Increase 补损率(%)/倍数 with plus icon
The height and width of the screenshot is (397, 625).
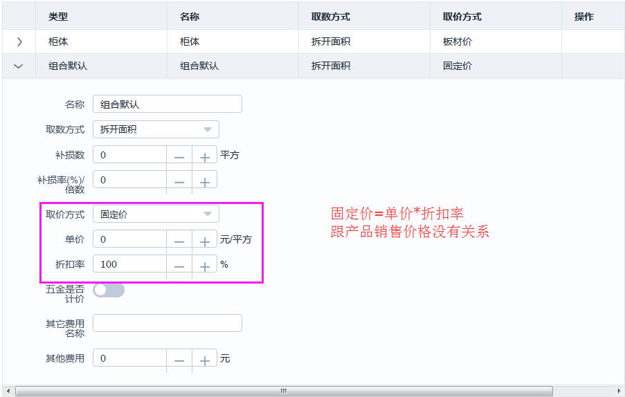pyautogui.click(x=205, y=182)
